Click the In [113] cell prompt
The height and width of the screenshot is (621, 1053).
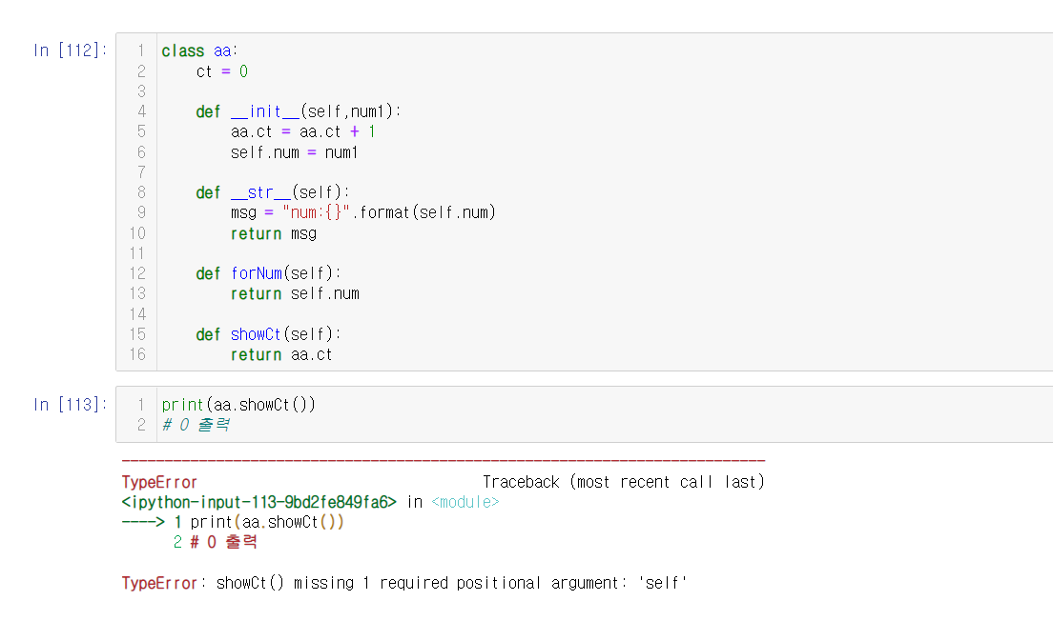(70, 405)
